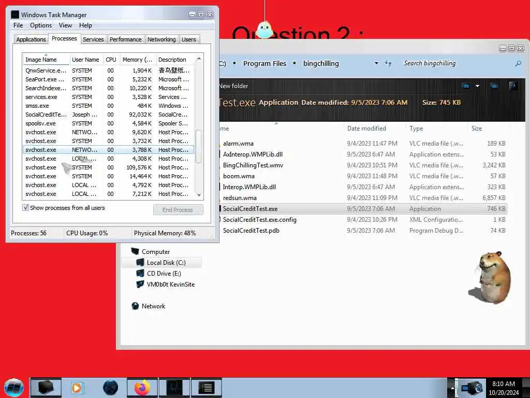Open the View menu in Task Manager

(65, 25)
